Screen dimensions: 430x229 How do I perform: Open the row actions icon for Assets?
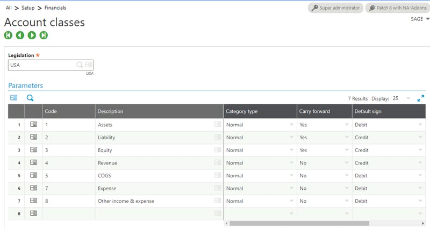33,124
